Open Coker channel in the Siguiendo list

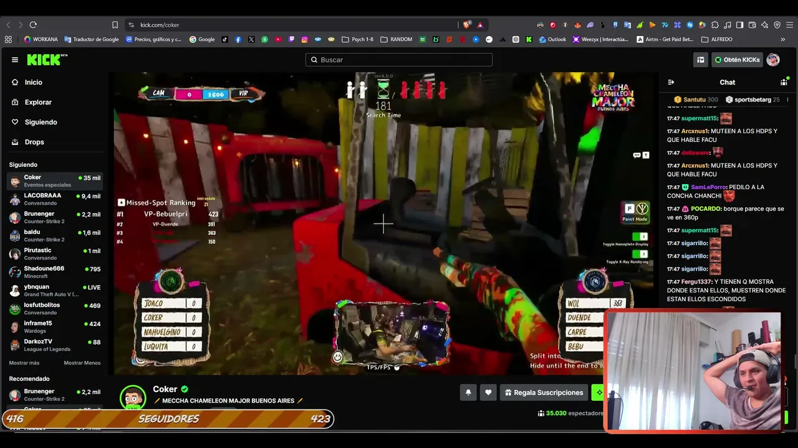(x=55, y=181)
